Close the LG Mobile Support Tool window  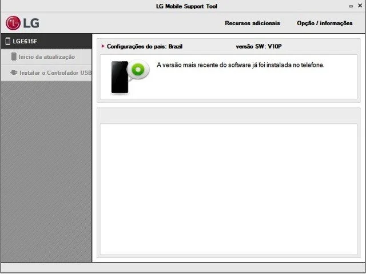[x=360, y=6]
